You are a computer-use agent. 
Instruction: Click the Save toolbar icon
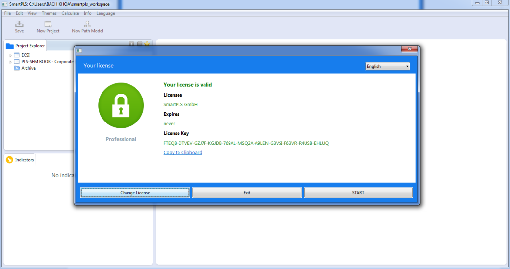19,24
